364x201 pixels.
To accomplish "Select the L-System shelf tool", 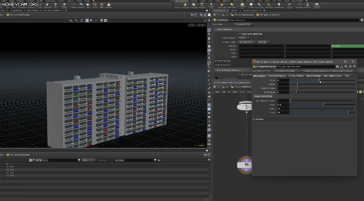I will point(74,5).
